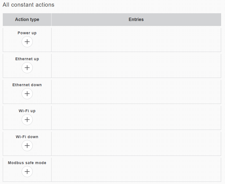225x184 pixels.
Task: Add a Power up action entry
Action: click(x=27, y=42)
